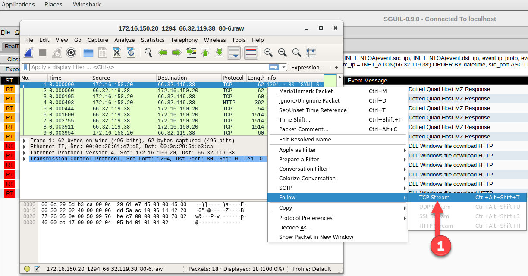
Task: Open capture file properties icon in status bar
Action: pyautogui.click(x=37, y=269)
